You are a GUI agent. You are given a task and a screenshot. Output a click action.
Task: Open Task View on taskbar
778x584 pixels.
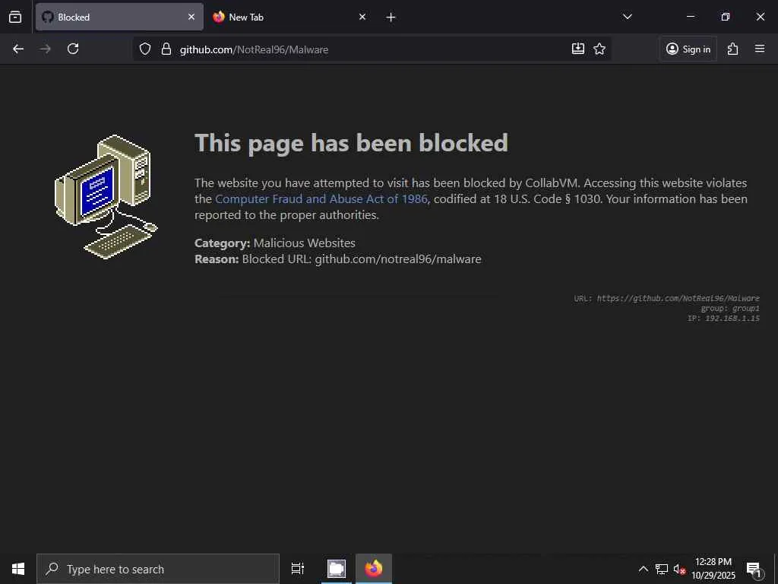298,569
